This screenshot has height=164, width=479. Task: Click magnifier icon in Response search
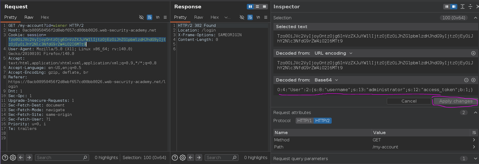[234, 157]
